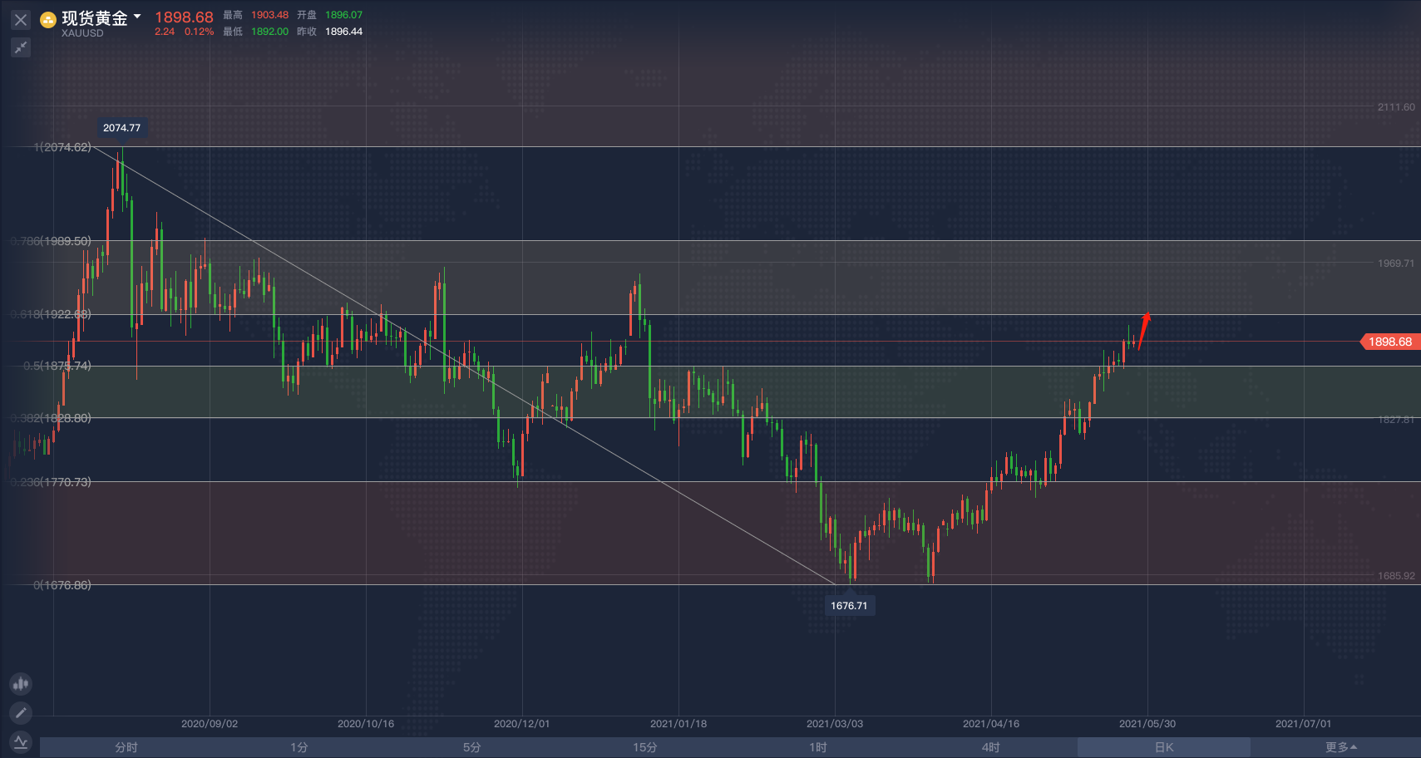The height and width of the screenshot is (758, 1421).
Task: Expand the 现货黄金 symbol dropdown arrow
Action: 137,17
